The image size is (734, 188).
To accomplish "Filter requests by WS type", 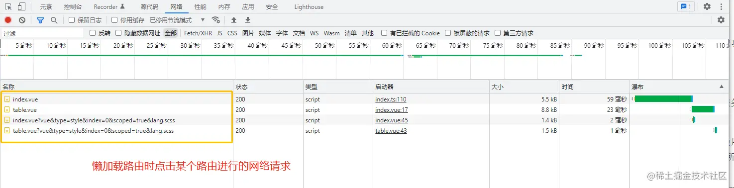I will (x=315, y=33).
